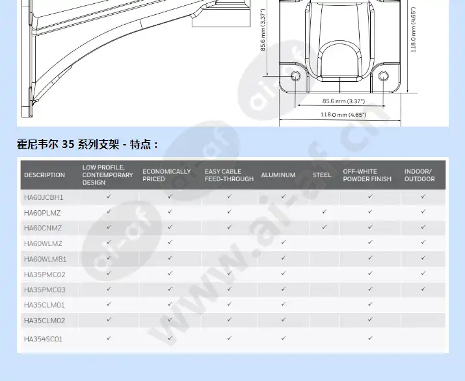Select the DESCRIPTION column header
The height and width of the screenshot is (381, 465).
[x=45, y=175]
